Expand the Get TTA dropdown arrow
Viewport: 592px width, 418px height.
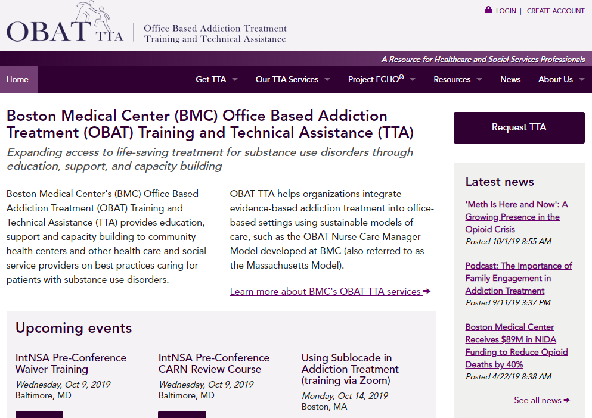click(x=235, y=80)
